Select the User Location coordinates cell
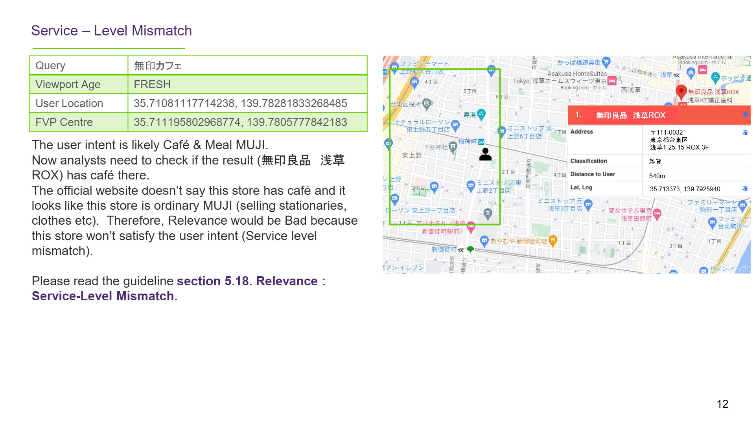 coord(247,103)
